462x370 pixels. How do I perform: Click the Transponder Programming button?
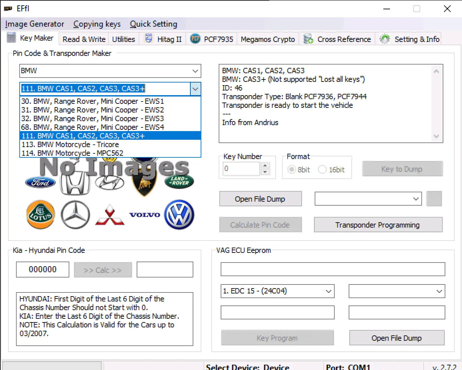[378, 225]
